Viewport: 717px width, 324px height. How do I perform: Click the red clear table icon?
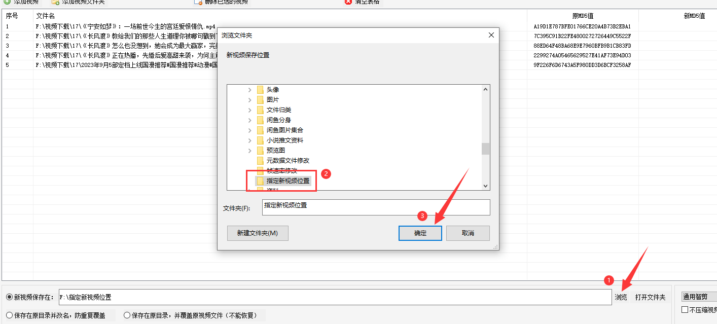[348, 2]
